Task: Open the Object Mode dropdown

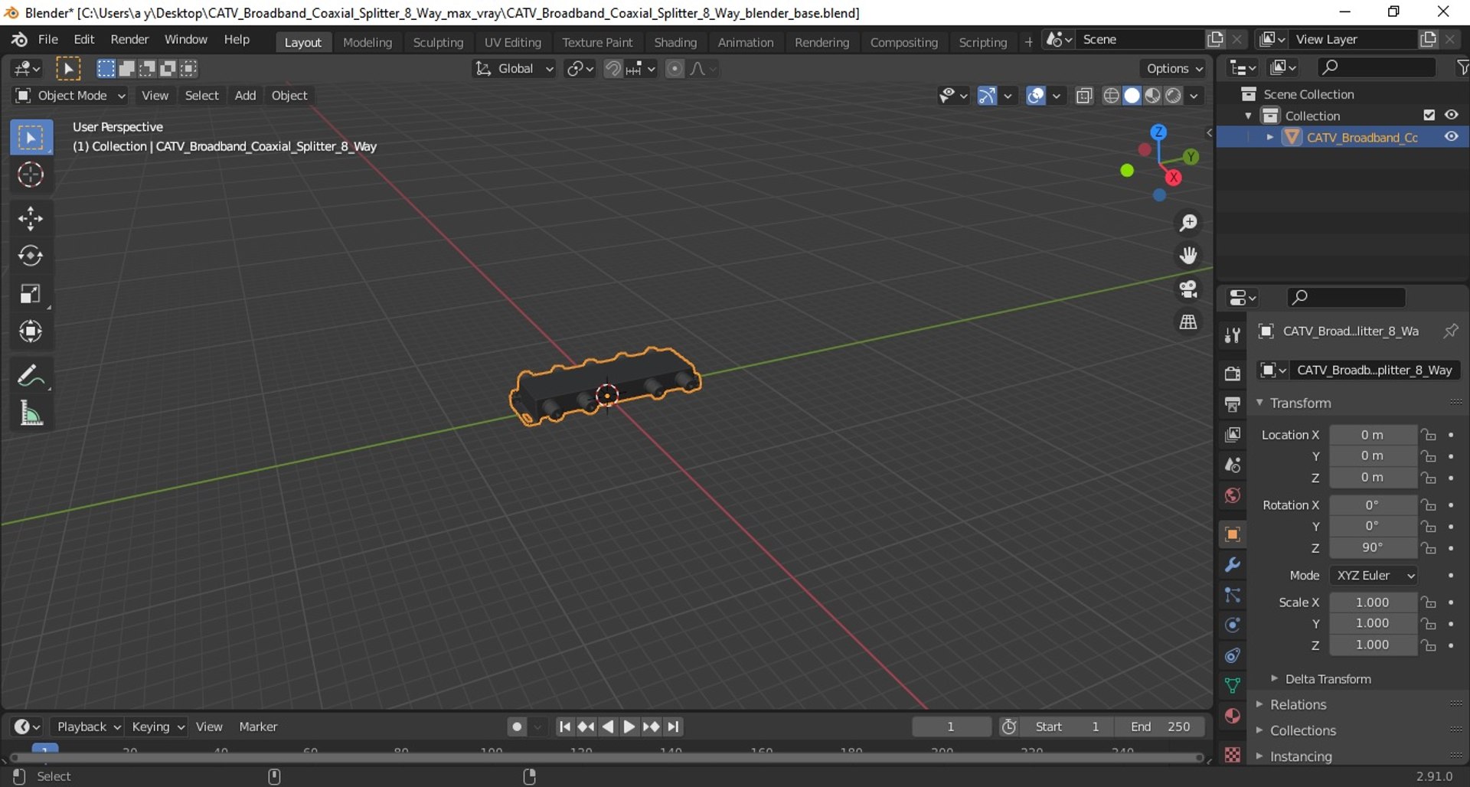Action: pos(70,96)
